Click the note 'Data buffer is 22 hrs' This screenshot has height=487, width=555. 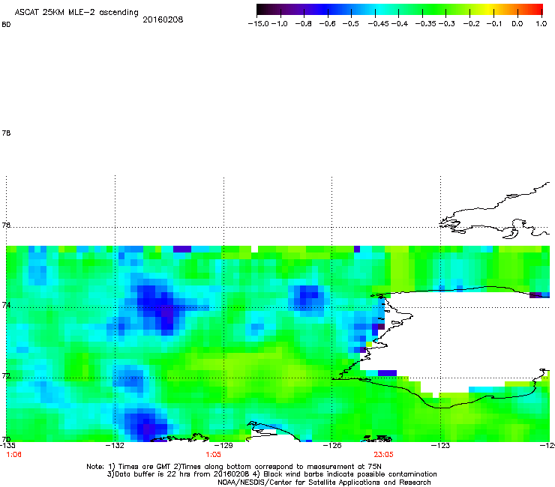pyautogui.click(x=149, y=474)
